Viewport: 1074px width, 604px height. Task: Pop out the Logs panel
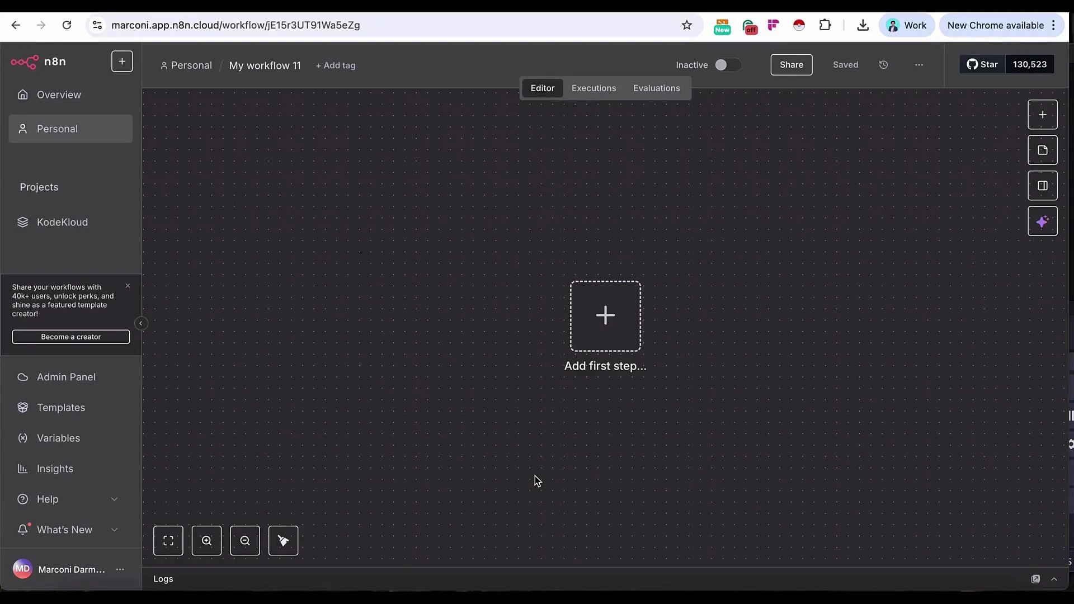[1036, 579]
